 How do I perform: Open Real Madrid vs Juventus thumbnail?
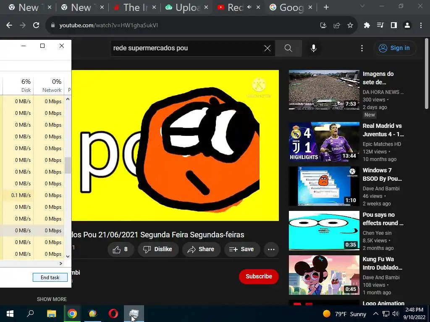[x=324, y=142]
